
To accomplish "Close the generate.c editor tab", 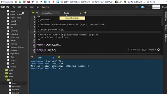I will pyautogui.click(x=58, y=13).
